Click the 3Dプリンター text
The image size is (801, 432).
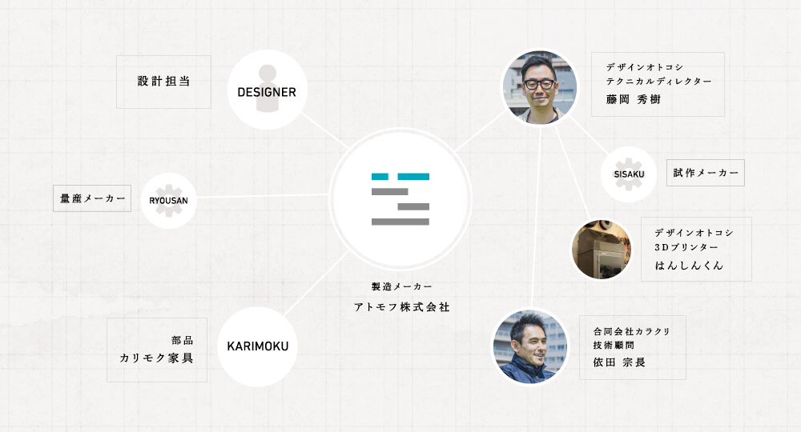(x=686, y=247)
